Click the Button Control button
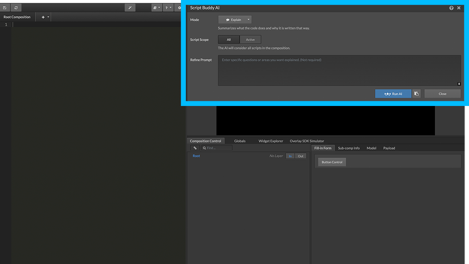This screenshot has width=469, height=264. tap(332, 162)
